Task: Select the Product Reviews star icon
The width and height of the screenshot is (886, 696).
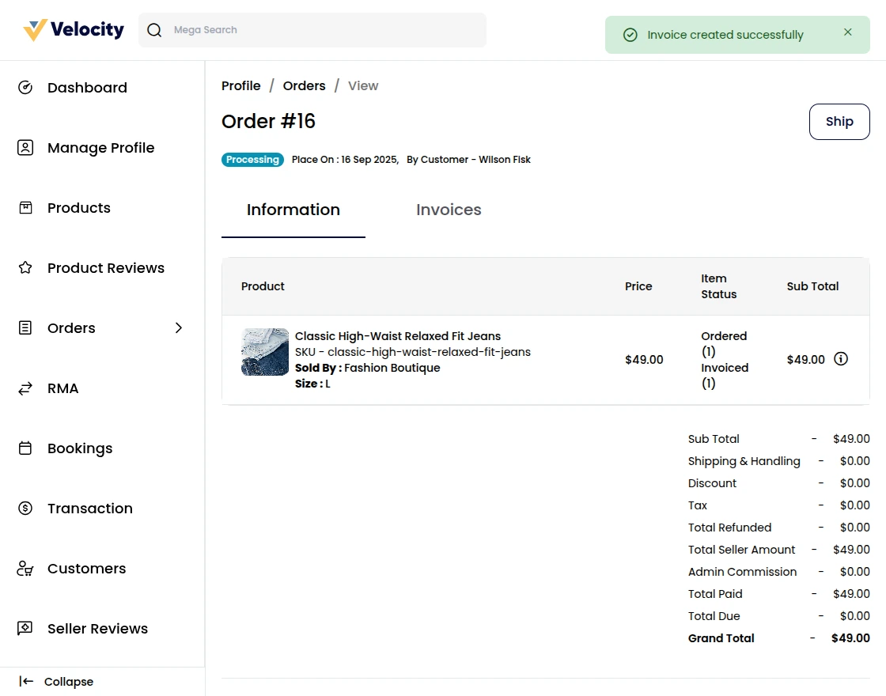Action: (x=26, y=267)
